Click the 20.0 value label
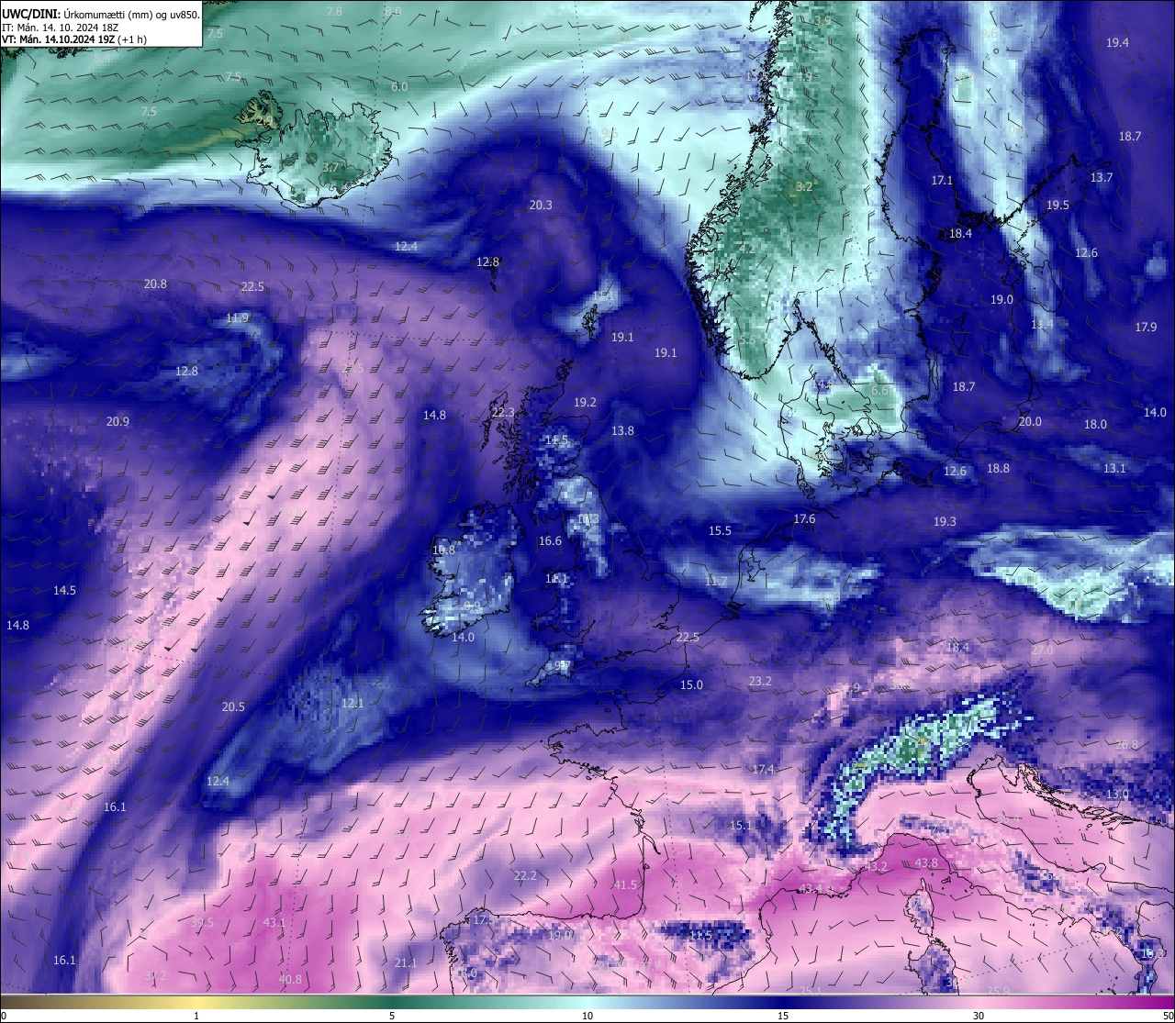 tap(1030, 421)
